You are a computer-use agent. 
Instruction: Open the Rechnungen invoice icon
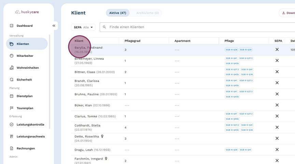[12, 148]
